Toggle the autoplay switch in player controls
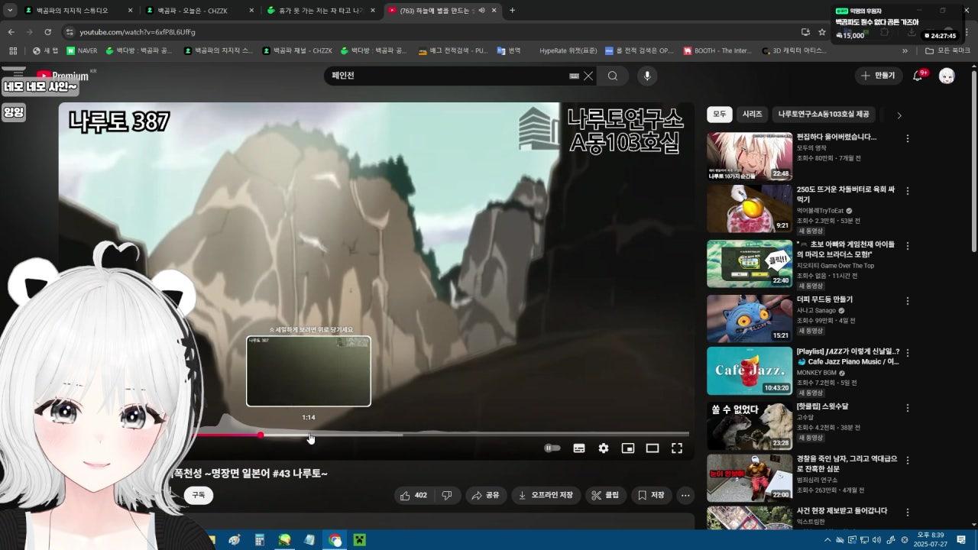This screenshot has height=550, width=978. (x=552, y=448)
